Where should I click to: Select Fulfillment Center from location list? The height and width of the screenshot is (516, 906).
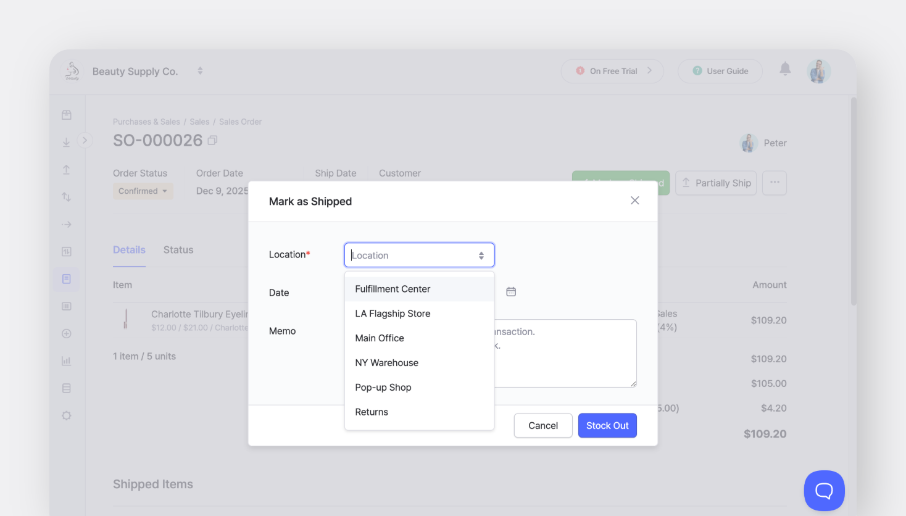tap(393, 289)
